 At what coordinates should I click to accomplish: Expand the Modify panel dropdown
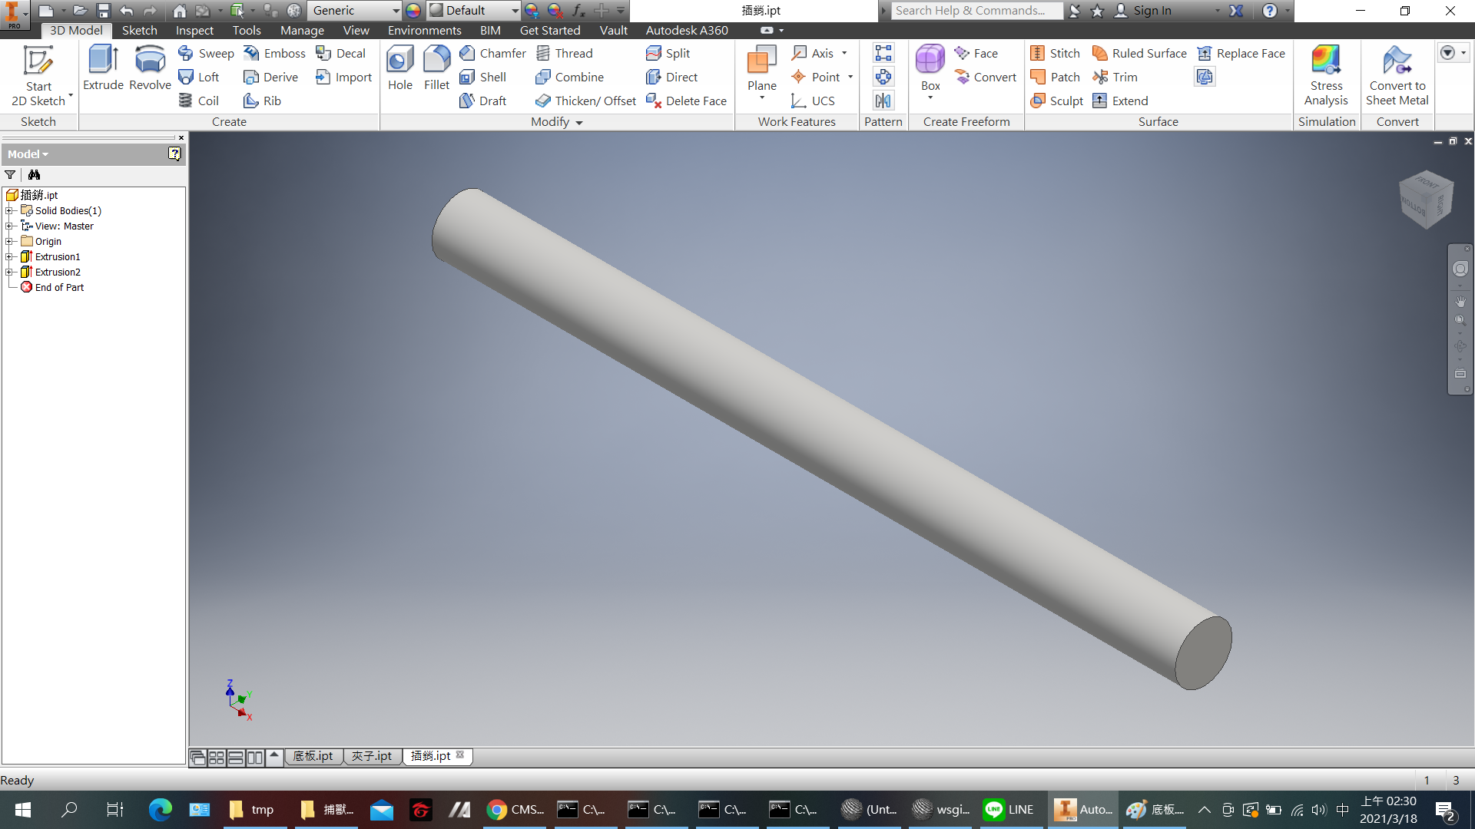[579, 123]
